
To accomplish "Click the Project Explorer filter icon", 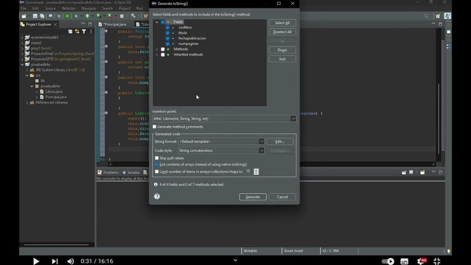I will [84, 32].
